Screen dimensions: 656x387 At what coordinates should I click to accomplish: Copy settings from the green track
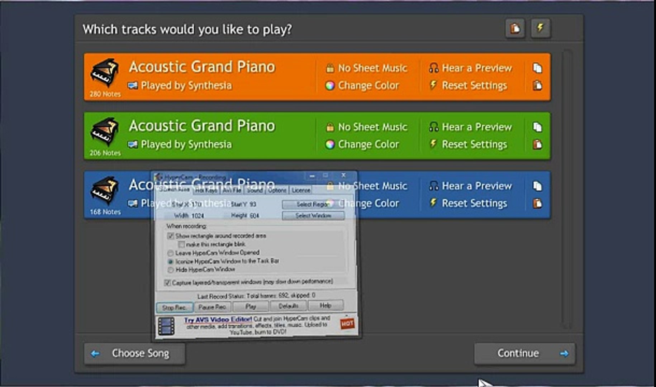coord(537,127)
